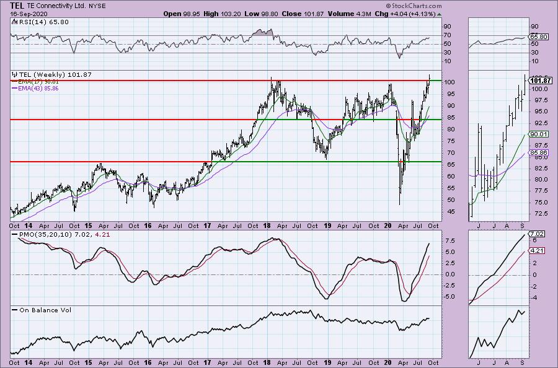
Task: Click the copyright symbol of StockCharts.com
Action: (388, 6)
